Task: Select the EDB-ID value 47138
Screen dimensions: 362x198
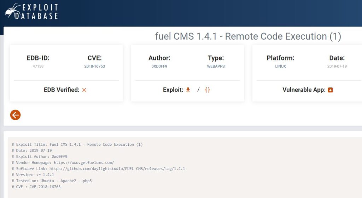Action: 38,66
